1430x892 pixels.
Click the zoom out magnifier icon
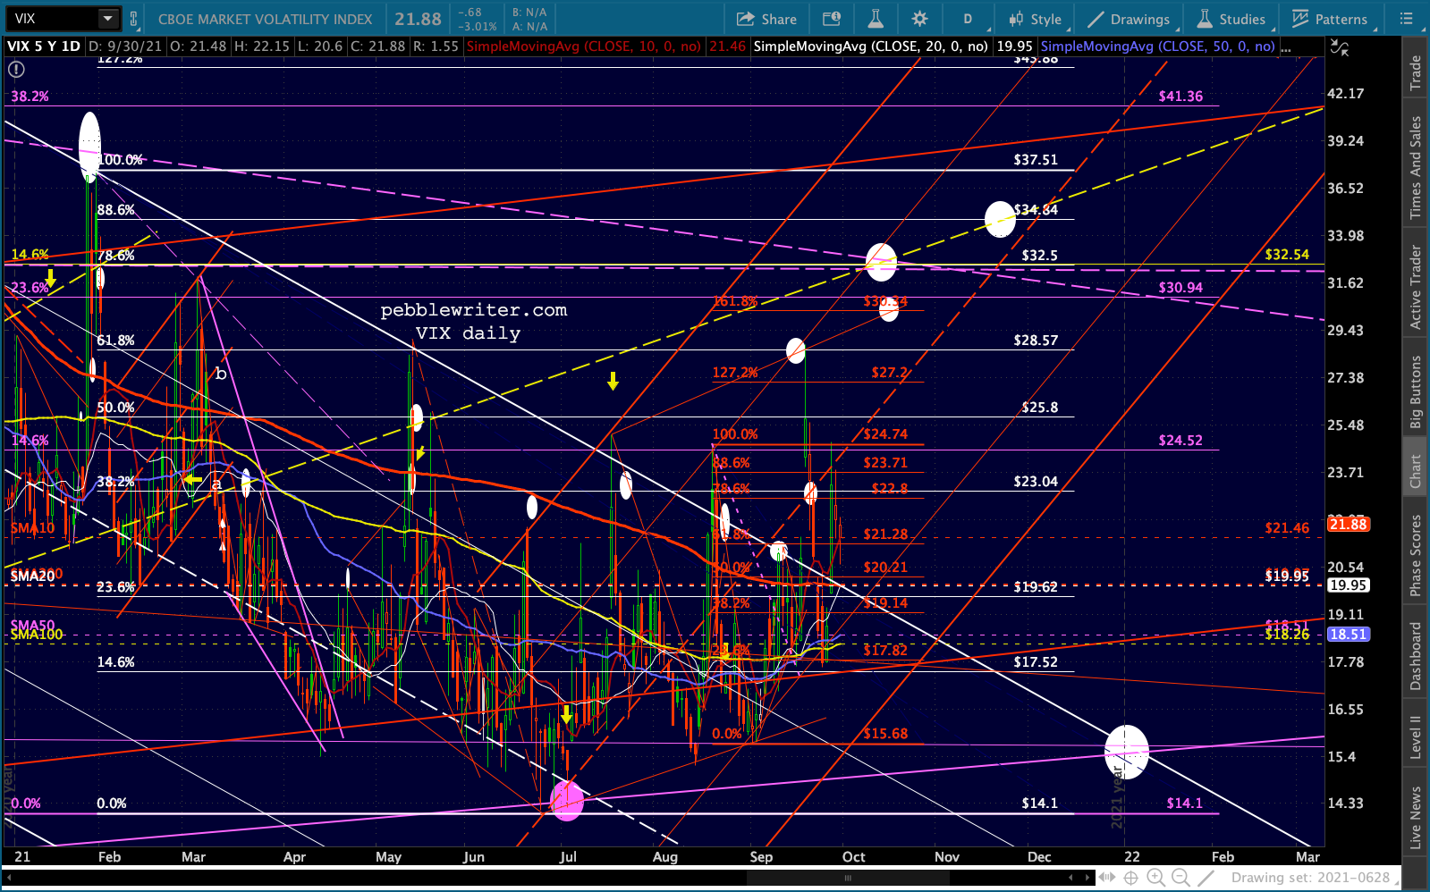(1180, 878)
